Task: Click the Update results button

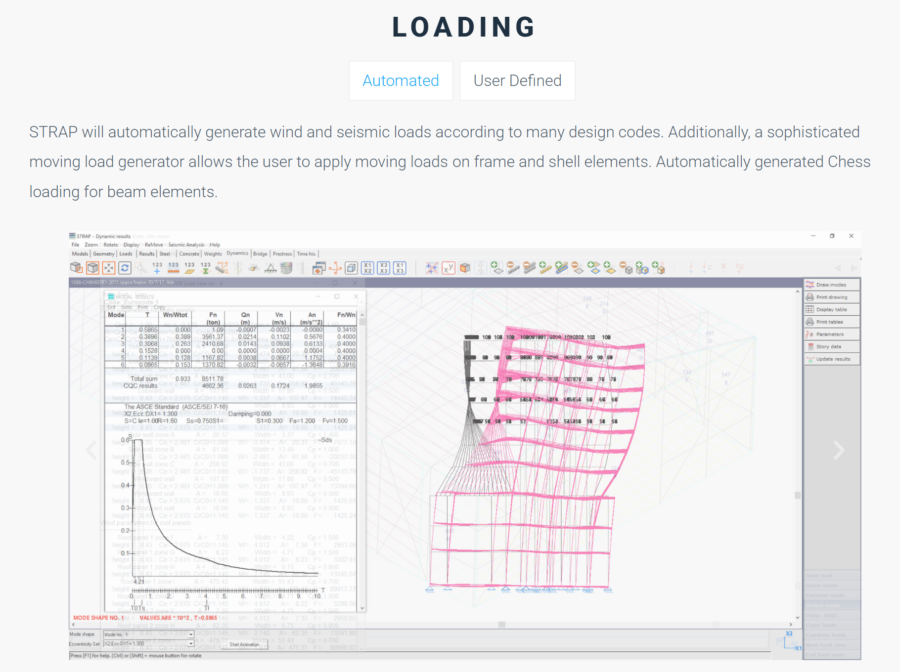Action: (833, 359)
